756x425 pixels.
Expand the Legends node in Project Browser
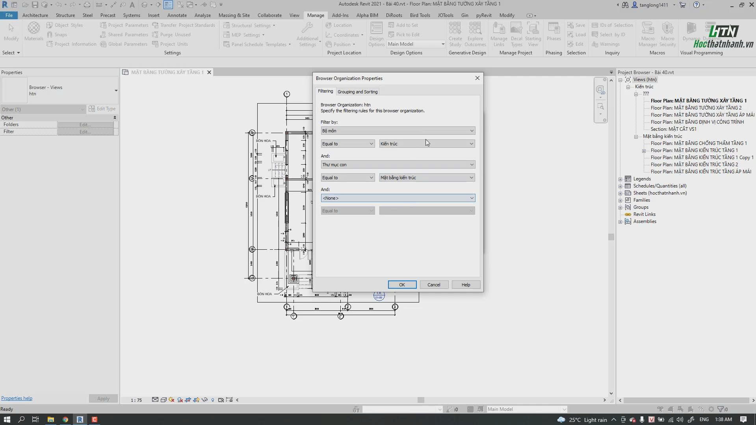tap(620, 179)
